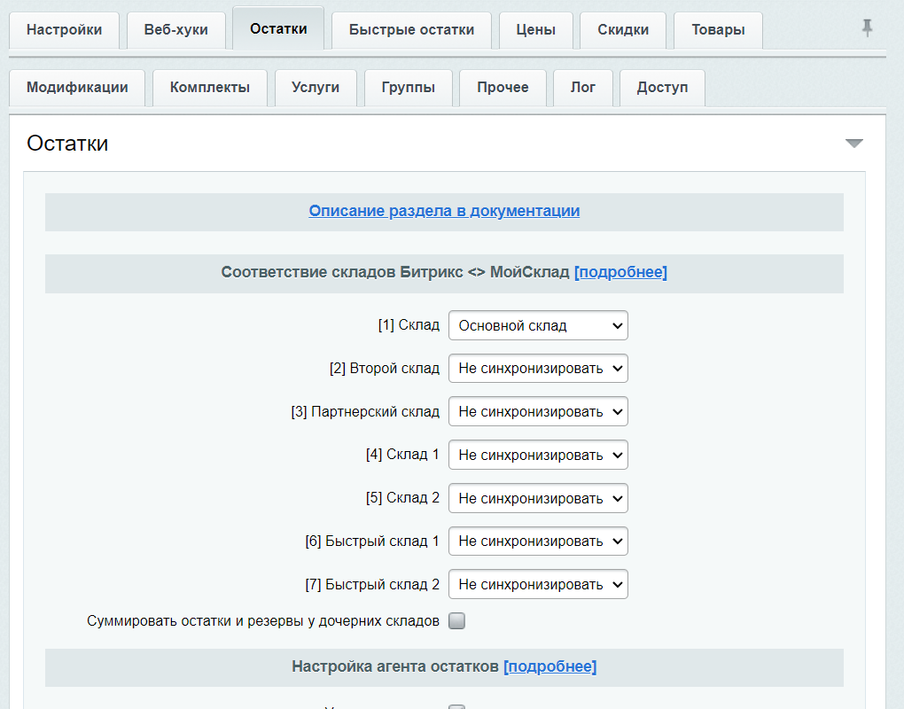
Task: Switch to the Товары tab
Action: click(718, 30)
